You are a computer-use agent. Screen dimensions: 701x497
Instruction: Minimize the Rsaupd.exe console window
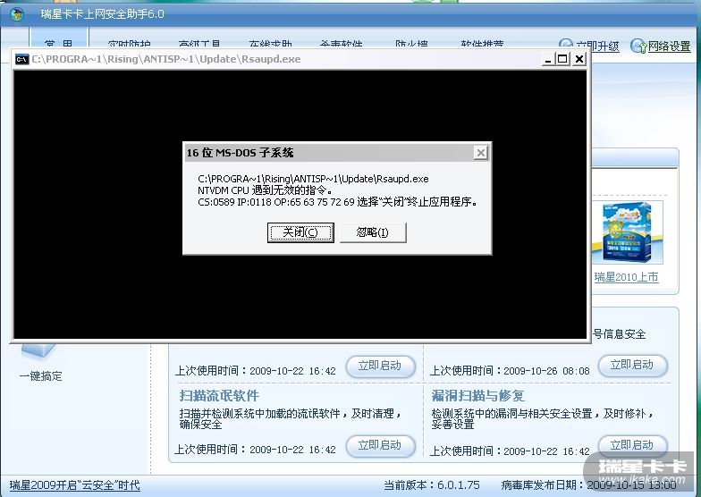point(547,59)
